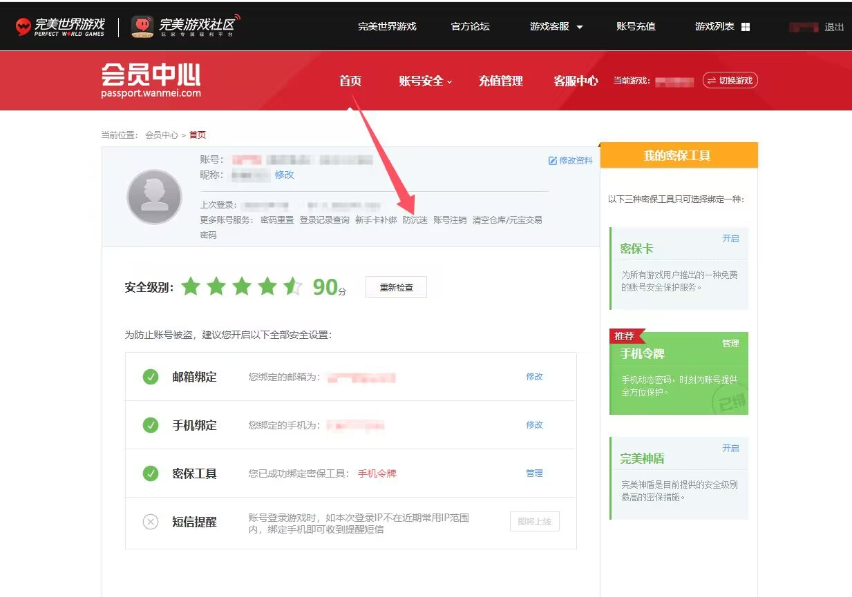Click the 我的密保工具 panel header

(x=679, y=155)
